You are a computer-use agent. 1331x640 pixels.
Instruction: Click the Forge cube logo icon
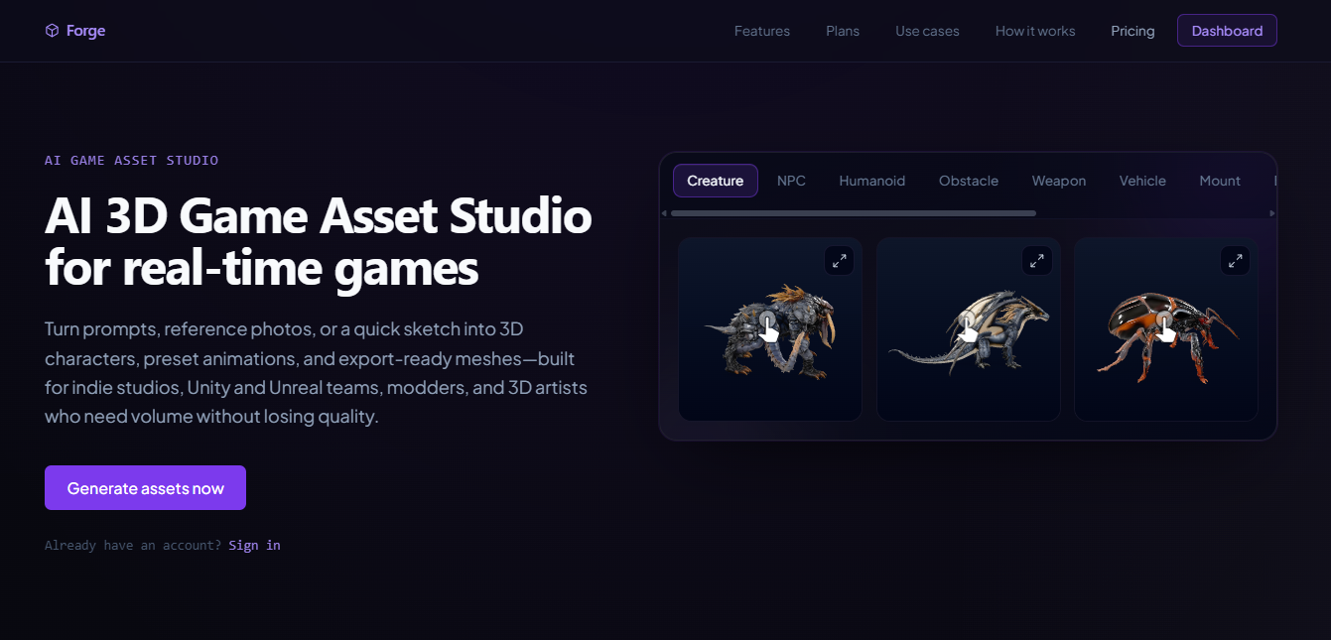[x=52, y=31]
